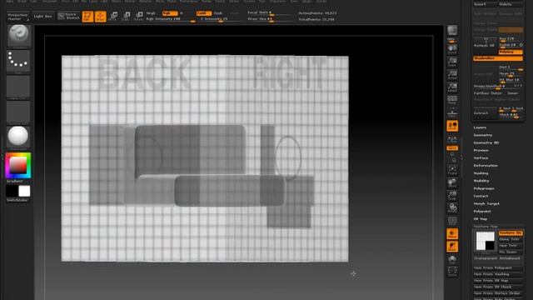Click the right shelf Scale view icon
This screenshot has width=533, height=300.
tap(452, 196)
